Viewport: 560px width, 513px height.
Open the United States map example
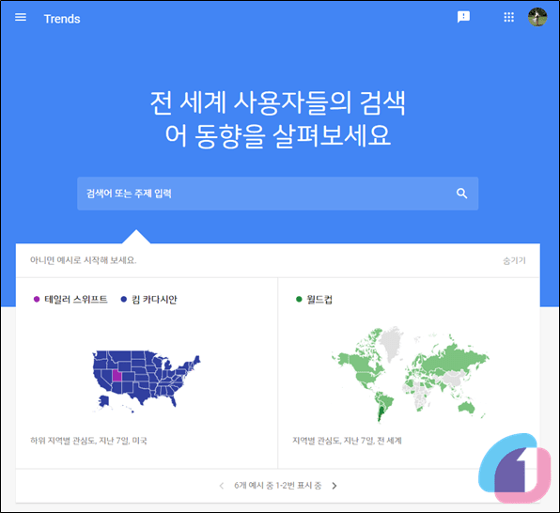[x=147, y=381]
